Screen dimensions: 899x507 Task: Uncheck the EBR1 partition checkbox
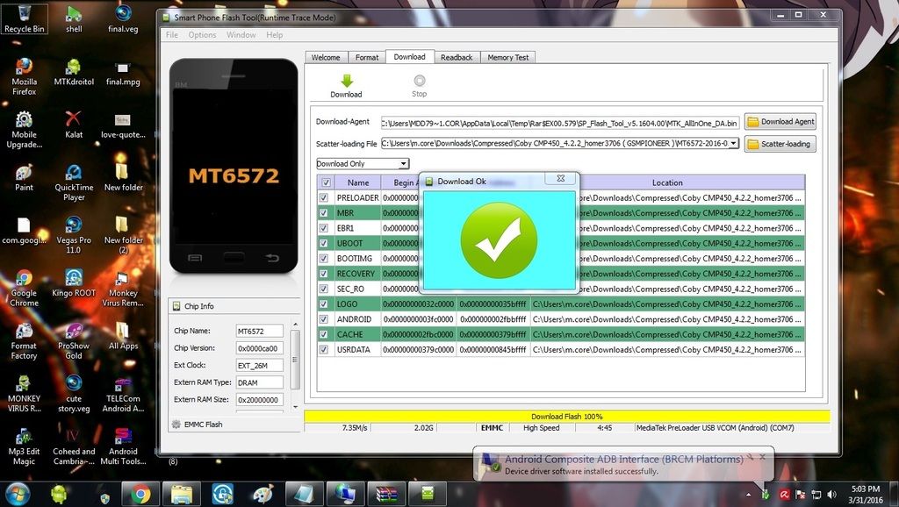pyautogui.click(x=324, y=228)
